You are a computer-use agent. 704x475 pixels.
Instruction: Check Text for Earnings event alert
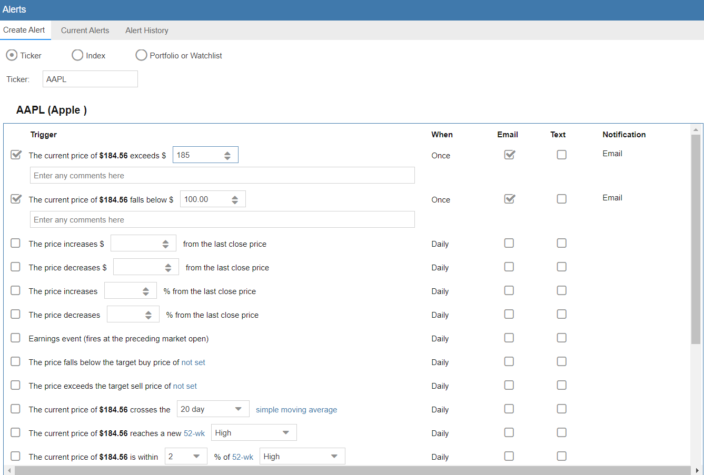[x=562, y=338]
